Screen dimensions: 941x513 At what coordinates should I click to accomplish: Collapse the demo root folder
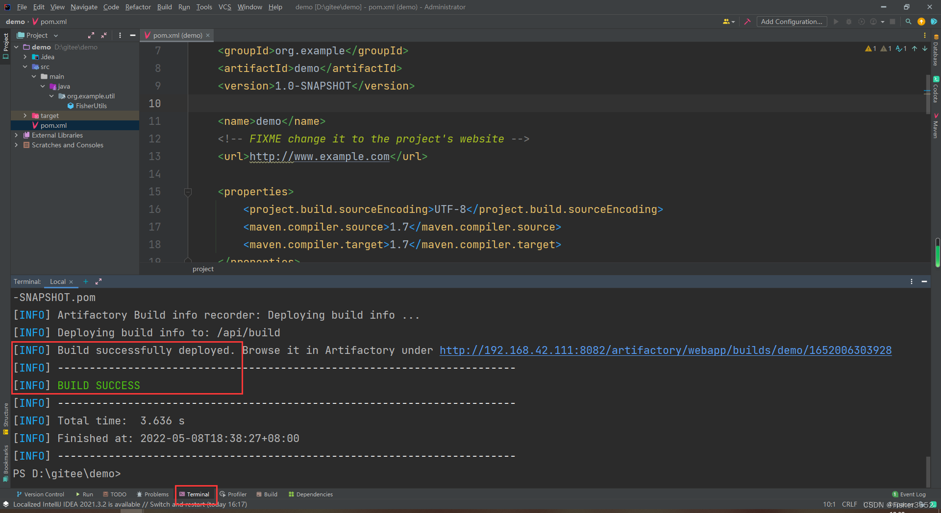coord(16,47)
